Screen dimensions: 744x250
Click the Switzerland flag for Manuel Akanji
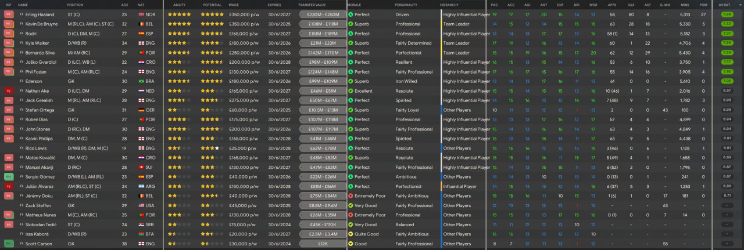click(x=141, y=168)
